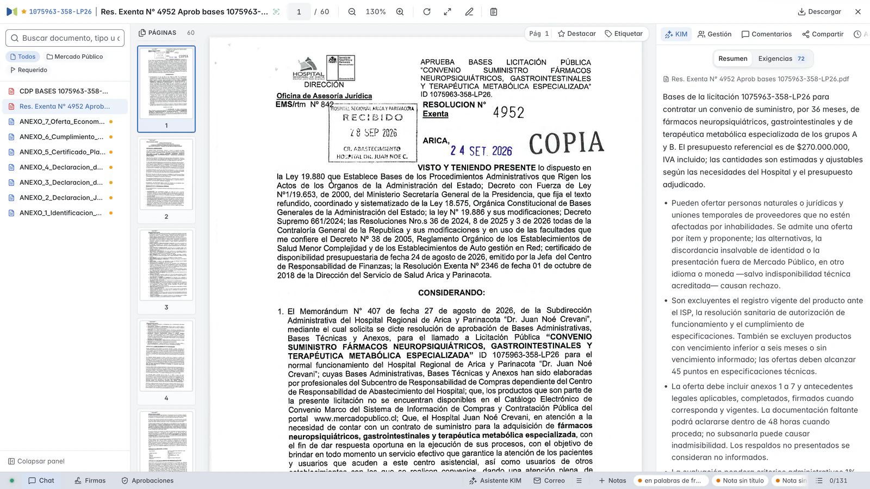Switch to Exigencias 72 view
The width and height of the screenshot is (870, 489).
click(781, 59)
